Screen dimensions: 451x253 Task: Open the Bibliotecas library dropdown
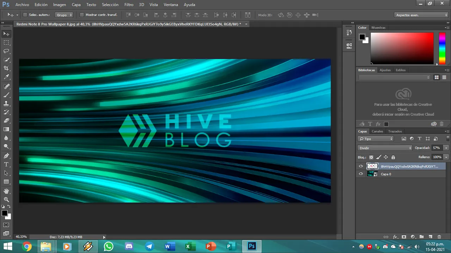coord(395,77)
